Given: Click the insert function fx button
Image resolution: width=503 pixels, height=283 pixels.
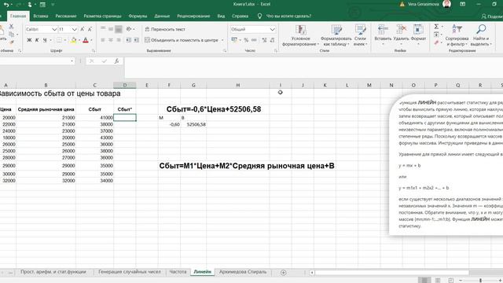Looking at the screenshot, I should point(117,61).
